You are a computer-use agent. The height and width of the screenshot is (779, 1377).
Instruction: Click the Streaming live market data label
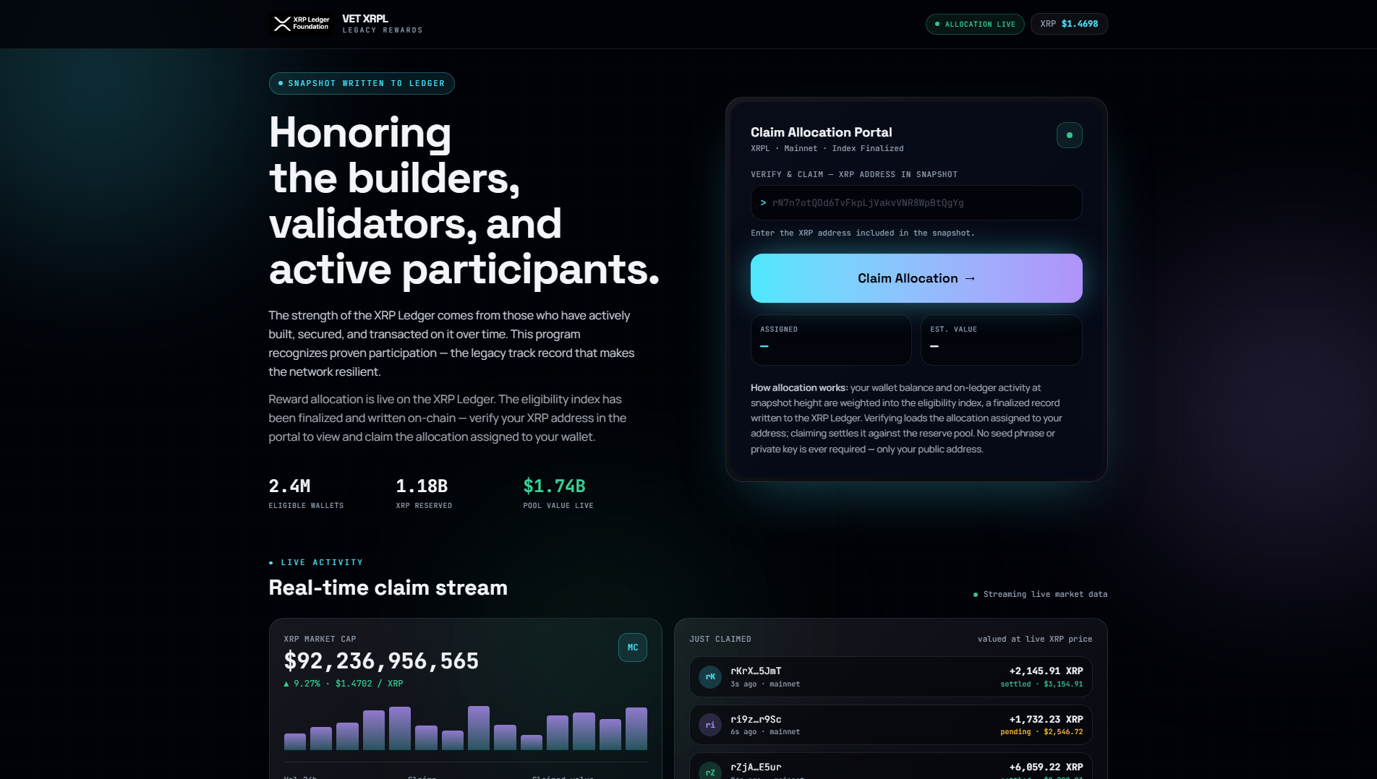[1040, 595]
